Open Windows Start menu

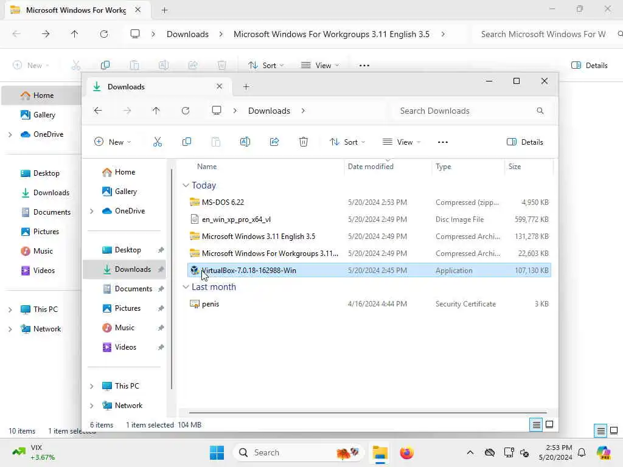(217, 452)
